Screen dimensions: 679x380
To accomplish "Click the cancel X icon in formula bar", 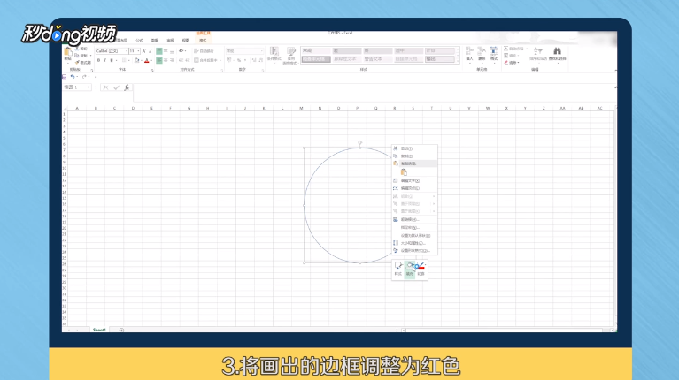I will 105,87.
